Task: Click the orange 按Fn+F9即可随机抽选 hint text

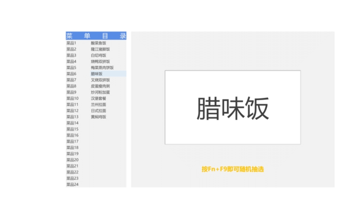Action: point(233,169)
